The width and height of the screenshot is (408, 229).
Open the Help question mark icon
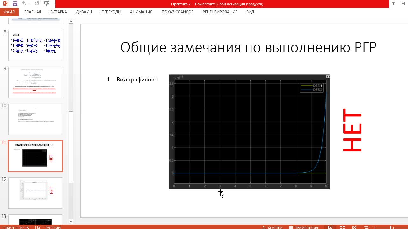394,4
